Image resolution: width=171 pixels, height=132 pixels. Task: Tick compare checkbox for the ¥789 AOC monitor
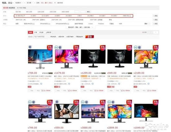(29, 90)
